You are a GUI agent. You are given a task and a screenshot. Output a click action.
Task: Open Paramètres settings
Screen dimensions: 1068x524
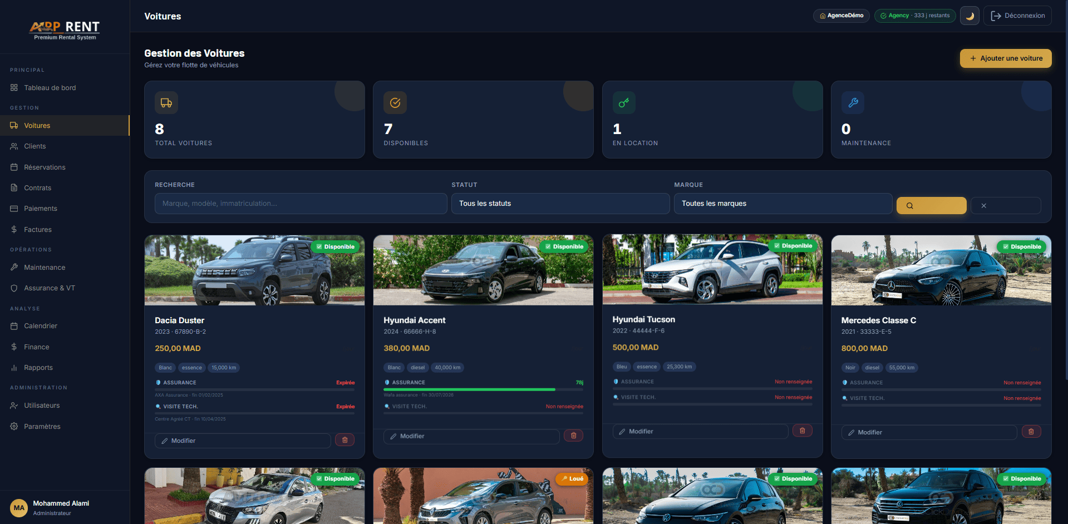tap(65, 427)
